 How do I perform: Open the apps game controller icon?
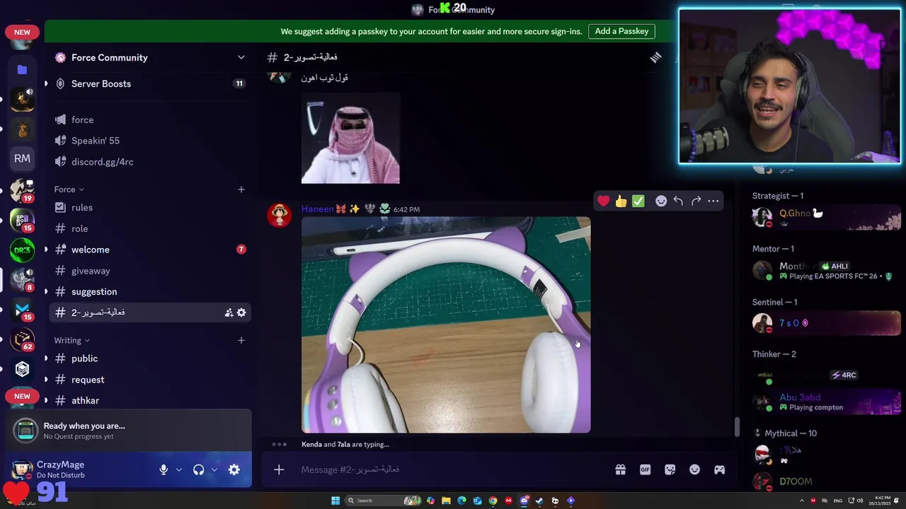pyautogui.click(x=719, y=469)
